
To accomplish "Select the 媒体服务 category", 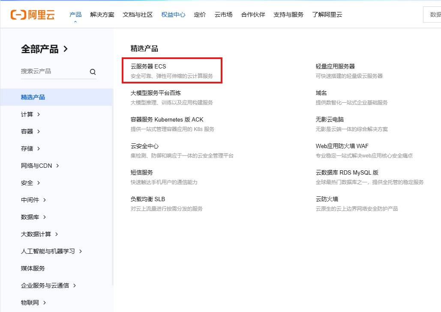I will click(33, 268).
